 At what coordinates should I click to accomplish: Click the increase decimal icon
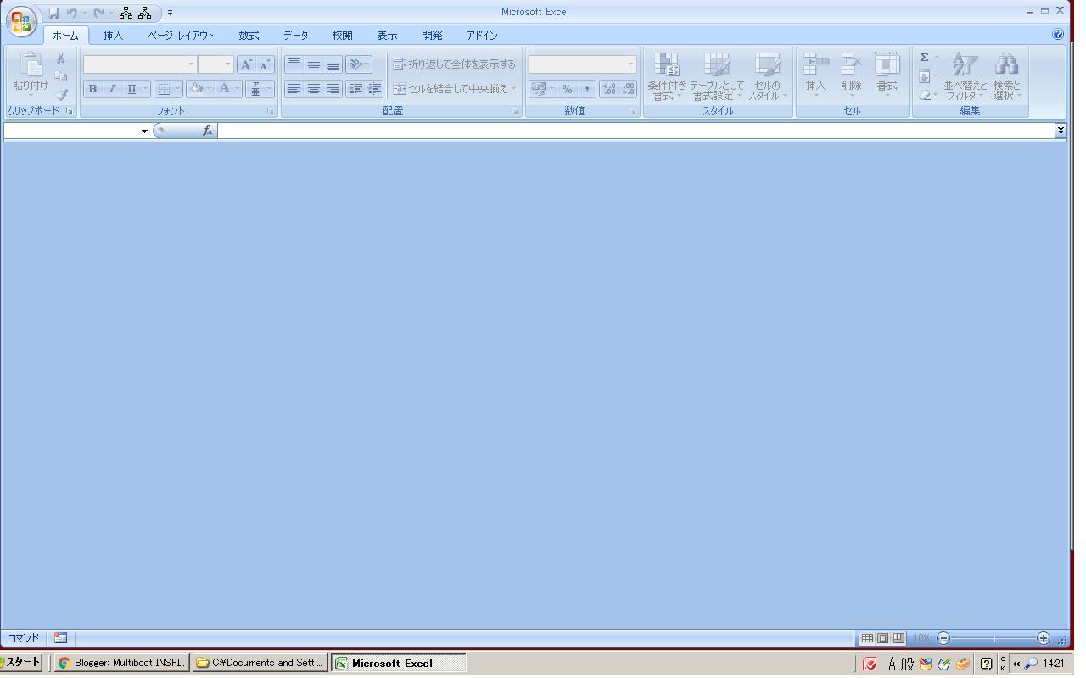[609, 89]
